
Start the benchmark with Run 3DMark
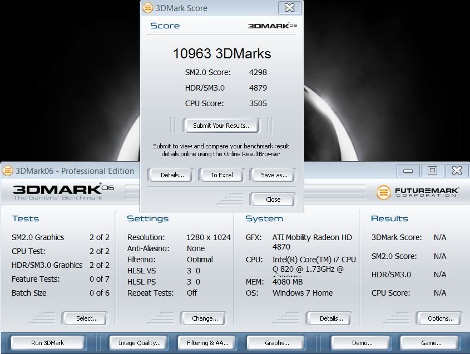(47, 343)
